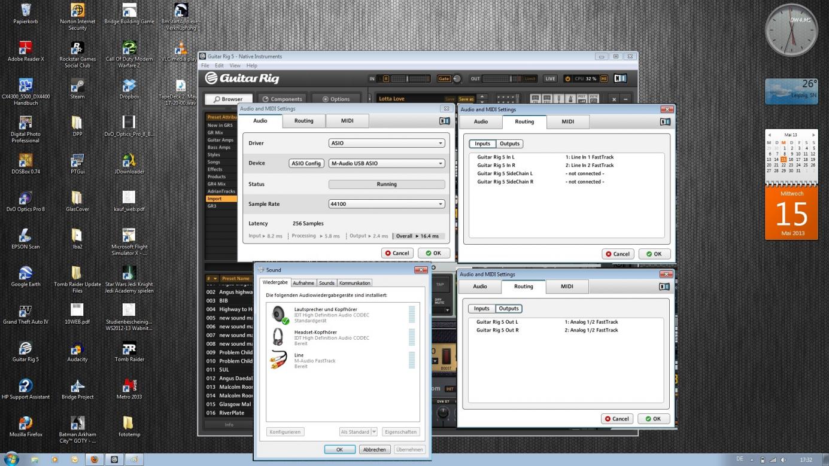
Task: Open the Components tab in Guitar Rig
Action: point(283,99)
